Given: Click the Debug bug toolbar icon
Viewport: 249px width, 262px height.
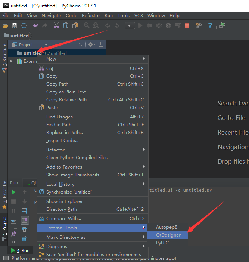Looking at the screenshot, I should [150, 25].
